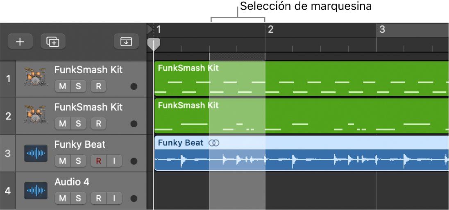
Task: Click the playhead handle at bar 1
Action: click(x=154, y=44)
